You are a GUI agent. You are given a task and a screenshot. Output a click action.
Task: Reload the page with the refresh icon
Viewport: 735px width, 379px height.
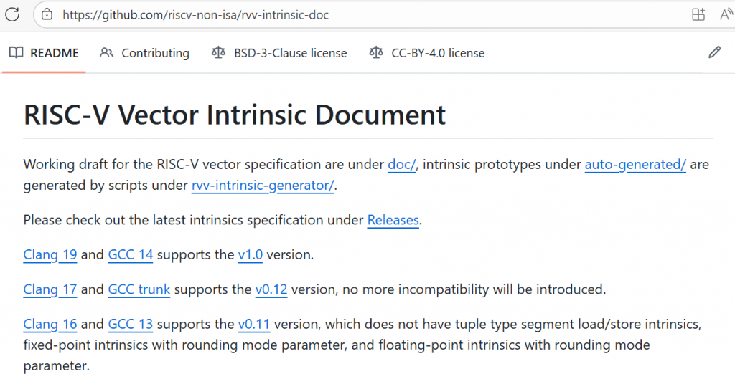coord(12,14)
